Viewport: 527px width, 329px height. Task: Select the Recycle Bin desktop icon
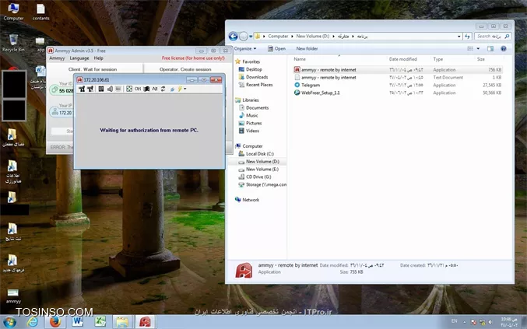[x=13, y=43]
